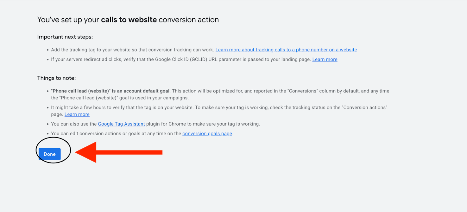Open the tracking calls to a phone number link

pyautogui.click(x=286, y=50)
